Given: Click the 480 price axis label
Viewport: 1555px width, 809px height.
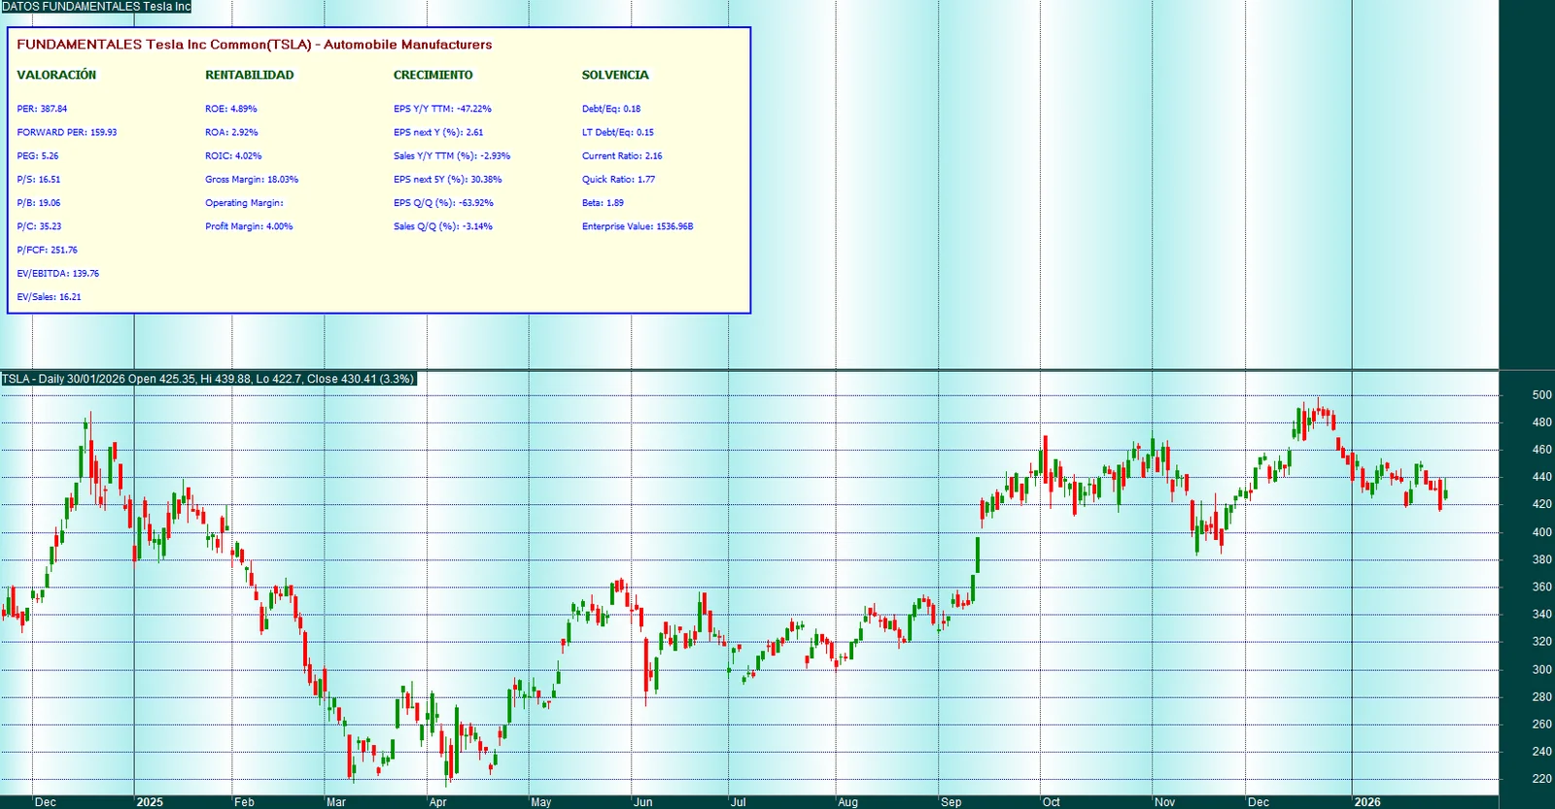Looking at the screenshot, I should coord(1541,422).
